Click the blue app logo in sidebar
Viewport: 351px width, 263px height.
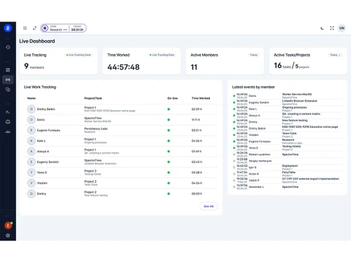(x=8, y=28)
